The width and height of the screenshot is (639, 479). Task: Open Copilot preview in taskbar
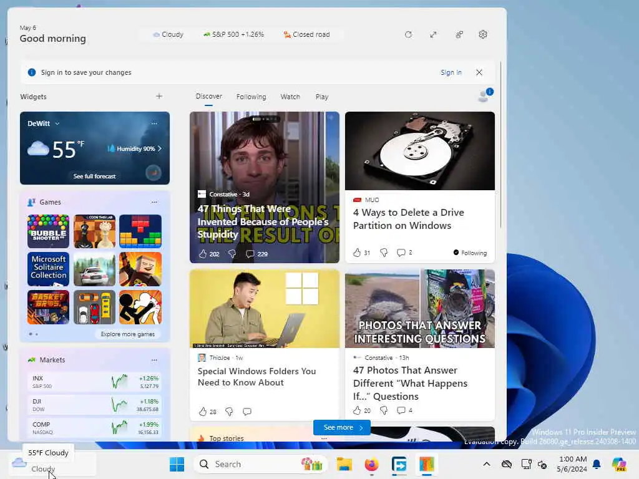[x=620, y=464]
